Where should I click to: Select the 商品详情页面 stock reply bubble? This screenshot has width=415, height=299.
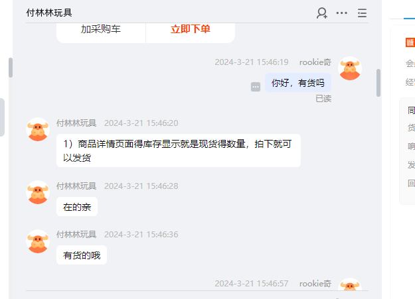179,150
